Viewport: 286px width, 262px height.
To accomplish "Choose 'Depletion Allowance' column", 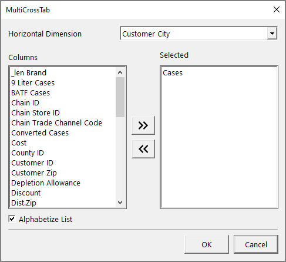I will point(63,183).
